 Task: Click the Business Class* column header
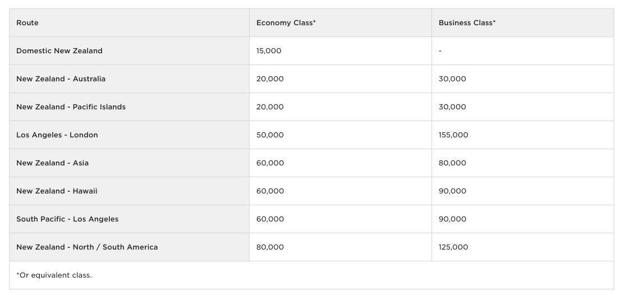pos(467,23)
